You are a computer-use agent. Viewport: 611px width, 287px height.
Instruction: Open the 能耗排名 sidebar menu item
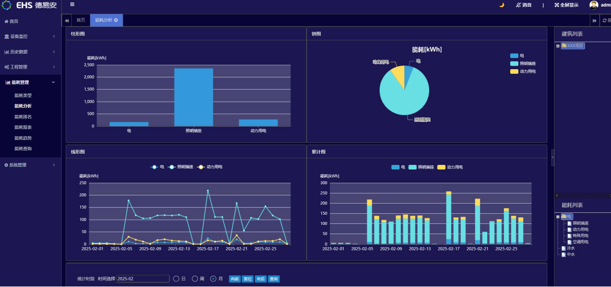(x=23, y=117)
